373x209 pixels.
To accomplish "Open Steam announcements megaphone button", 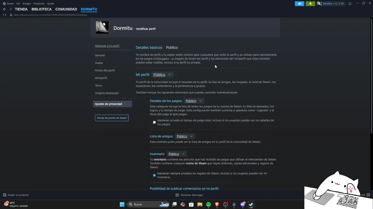I will [x=300, y=3].
